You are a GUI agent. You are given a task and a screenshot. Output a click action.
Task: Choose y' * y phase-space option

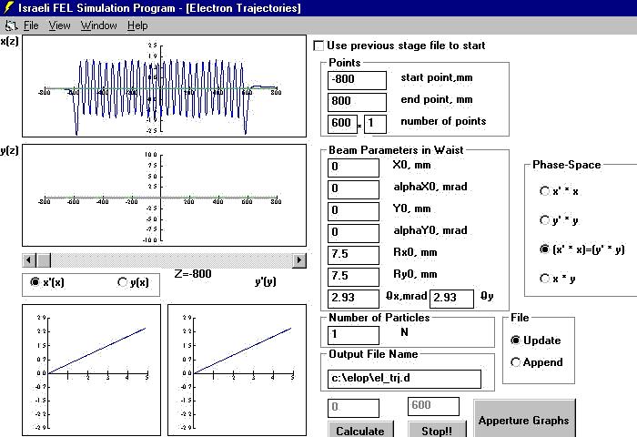(x=544, y=220)
